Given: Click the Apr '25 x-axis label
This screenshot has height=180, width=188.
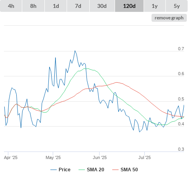Looking at the screenshot, I should (11, 157).
